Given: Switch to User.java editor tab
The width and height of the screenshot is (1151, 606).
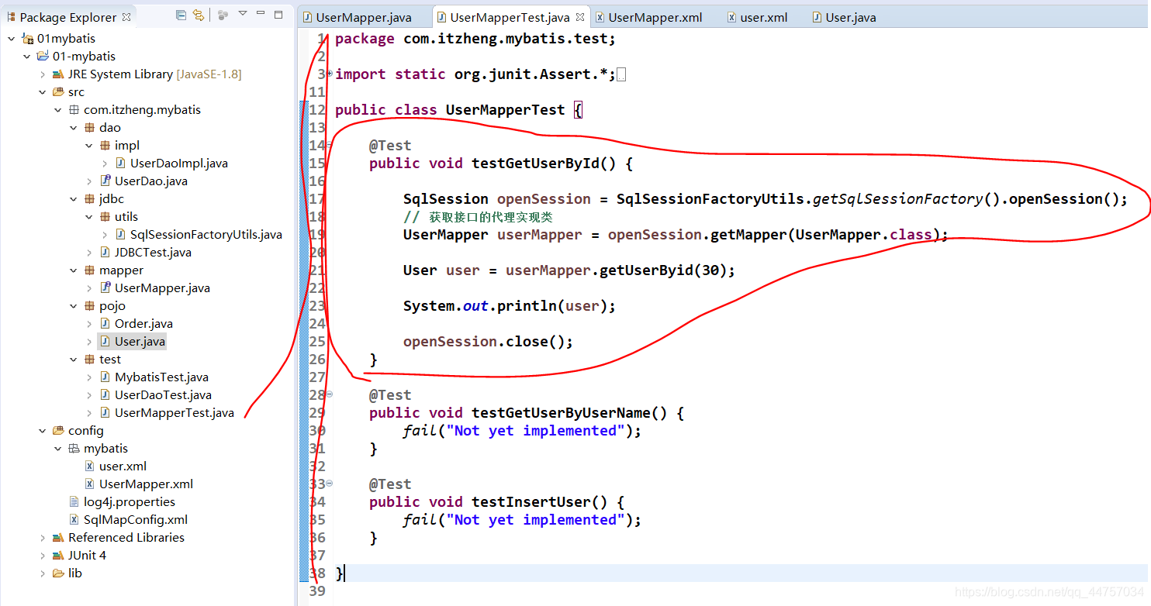Looking at the screenshot, I should (844, 17).
